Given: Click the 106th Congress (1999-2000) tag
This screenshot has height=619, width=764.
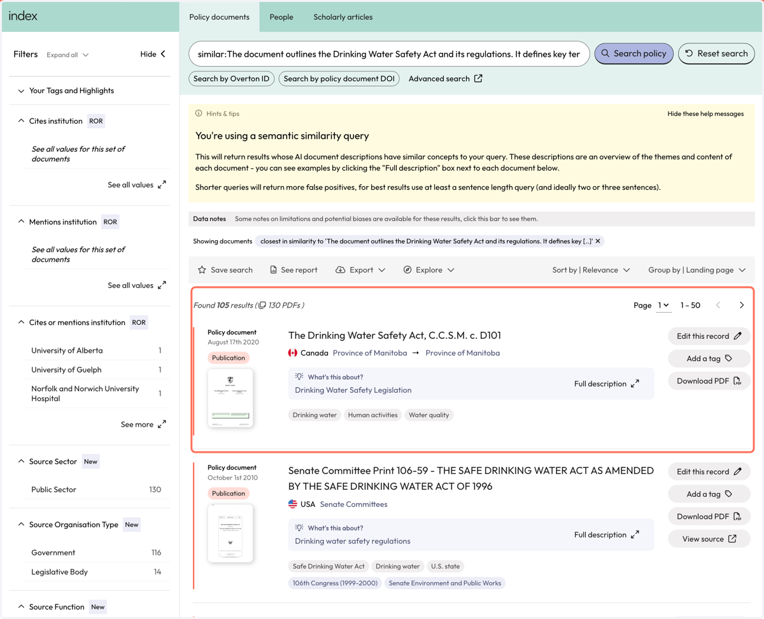Looking at the screenshot, I should point(335,583).
